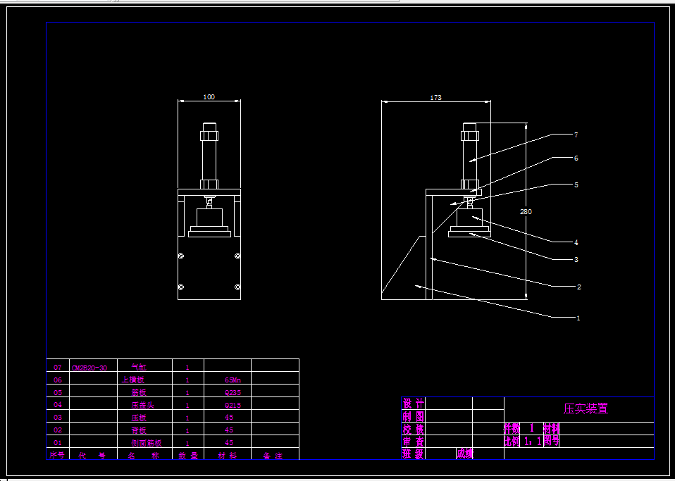675x481 pixels.
Task: Click the 比例 label in title block
Action: coord(512,441)
